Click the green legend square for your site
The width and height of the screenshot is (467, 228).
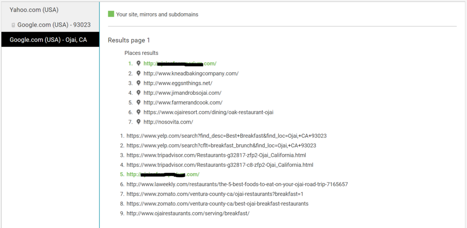111,14
